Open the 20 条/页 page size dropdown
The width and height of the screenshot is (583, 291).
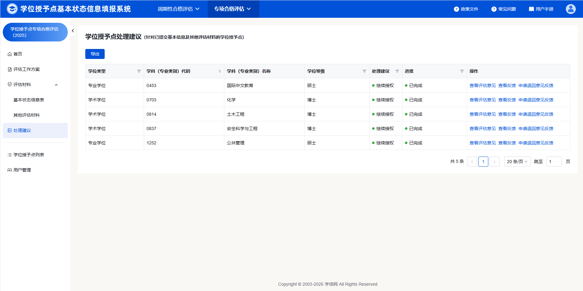click(x=517, y=162)
